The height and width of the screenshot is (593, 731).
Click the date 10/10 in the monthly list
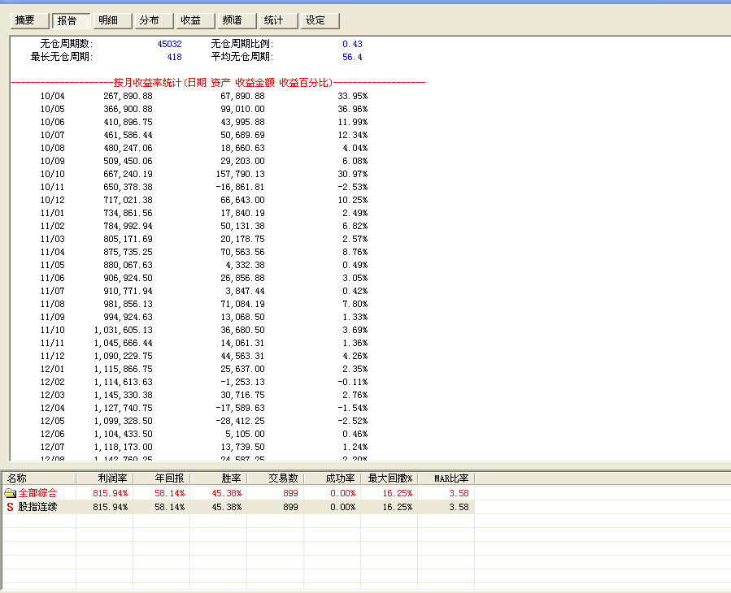[52, 174]
